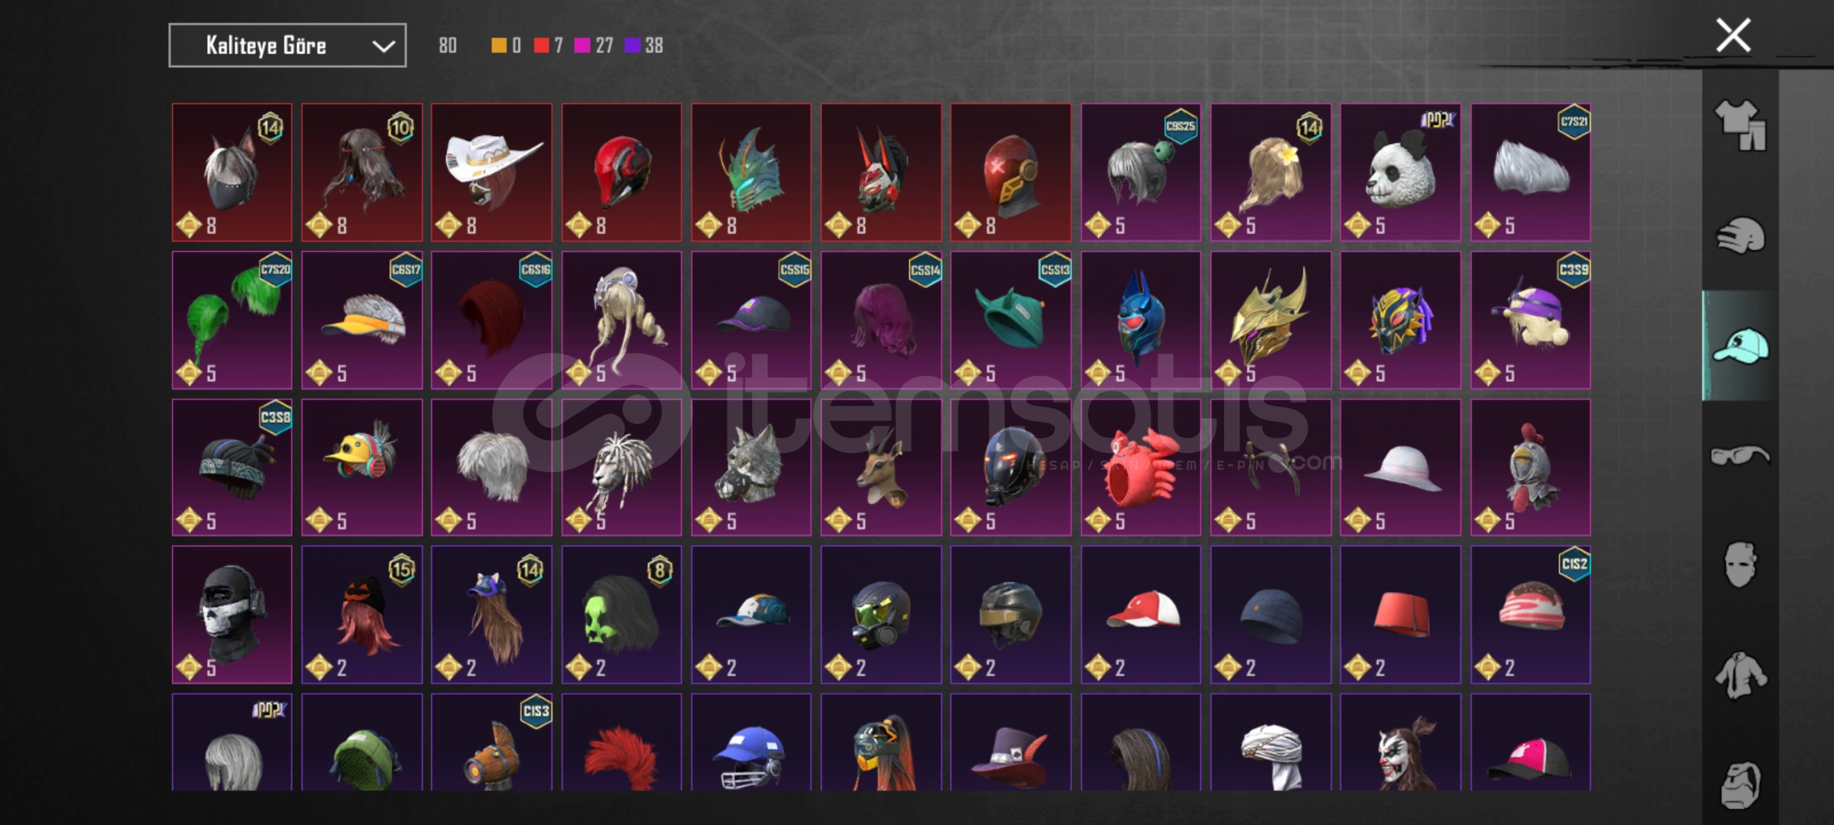Open the jacket category in sidebar
Image resolution: width=1834 pixels, height=825 pixels.
[1740, 675]
